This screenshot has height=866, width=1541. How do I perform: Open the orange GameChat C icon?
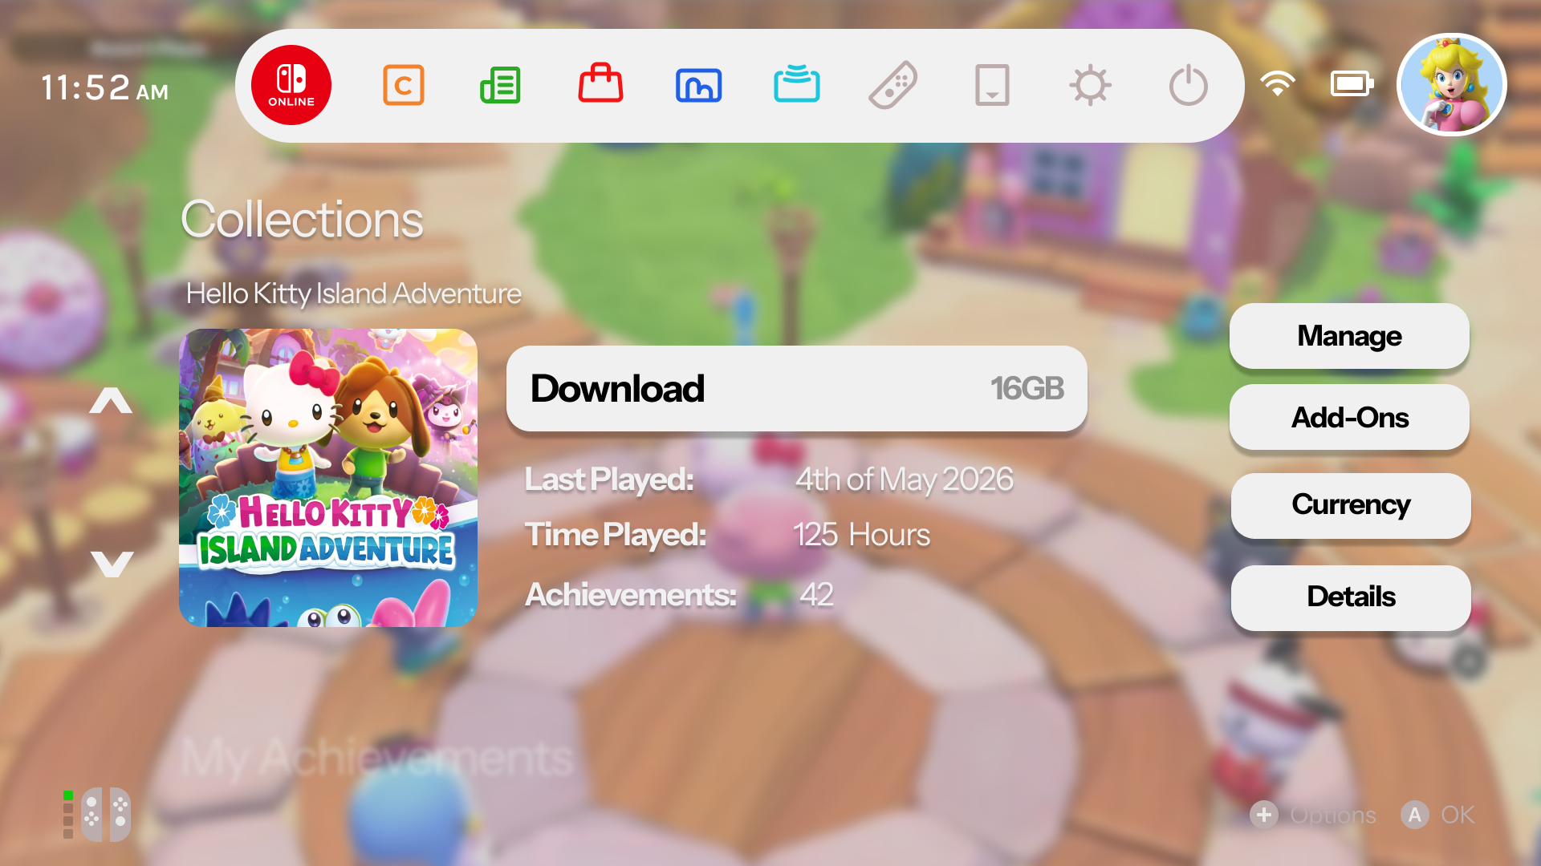(403, 85)
